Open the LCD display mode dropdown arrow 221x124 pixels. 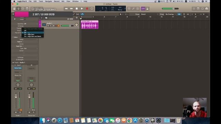pos(125,9)
